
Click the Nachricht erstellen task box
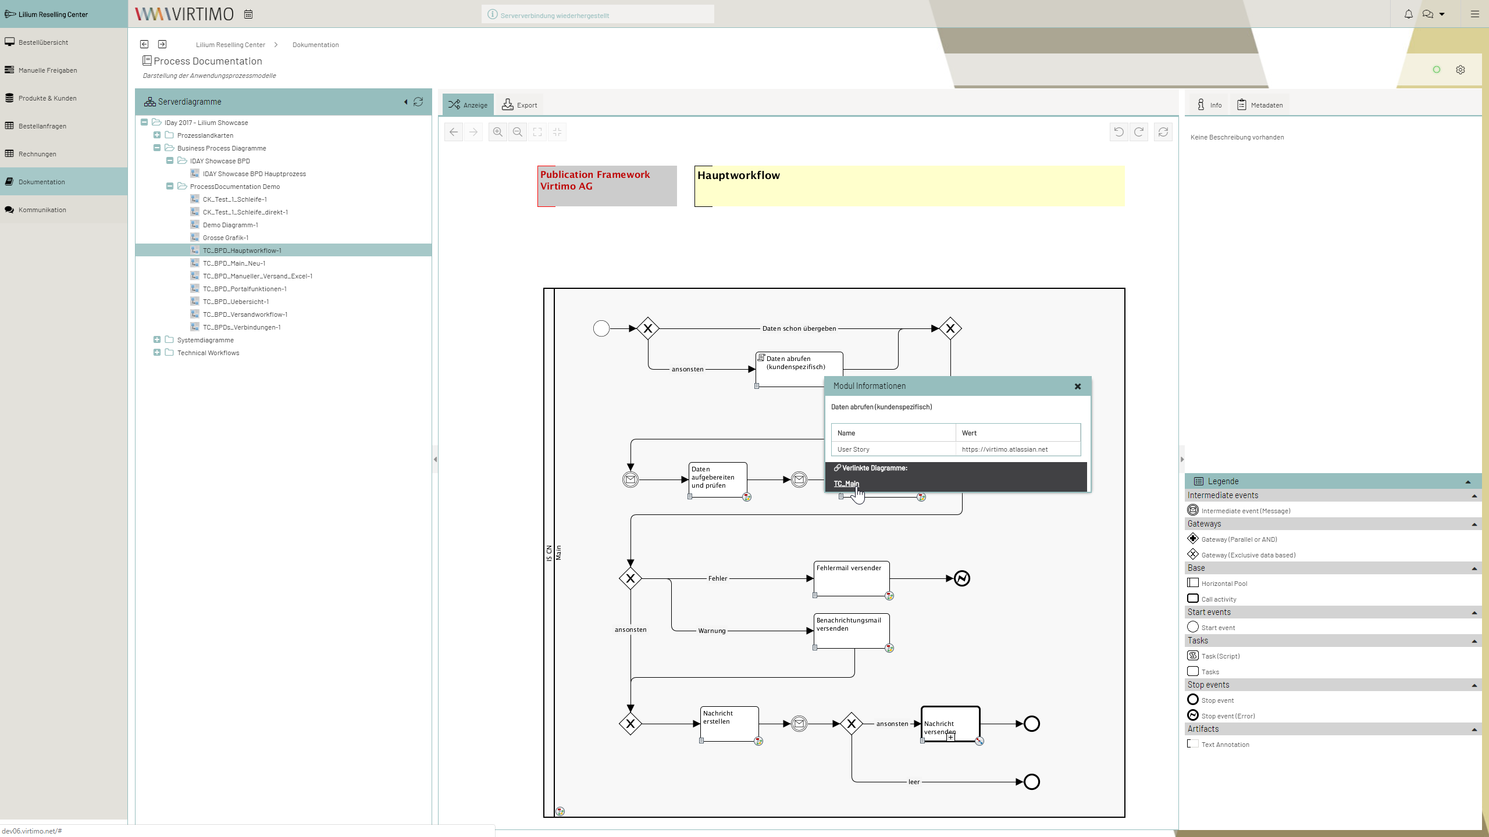coord(729,724)
